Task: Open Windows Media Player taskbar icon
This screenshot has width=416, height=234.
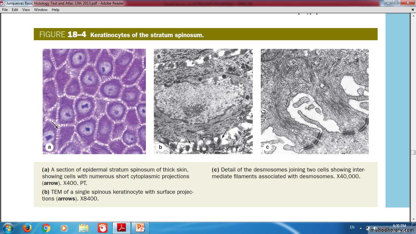Action: point(64,228)
